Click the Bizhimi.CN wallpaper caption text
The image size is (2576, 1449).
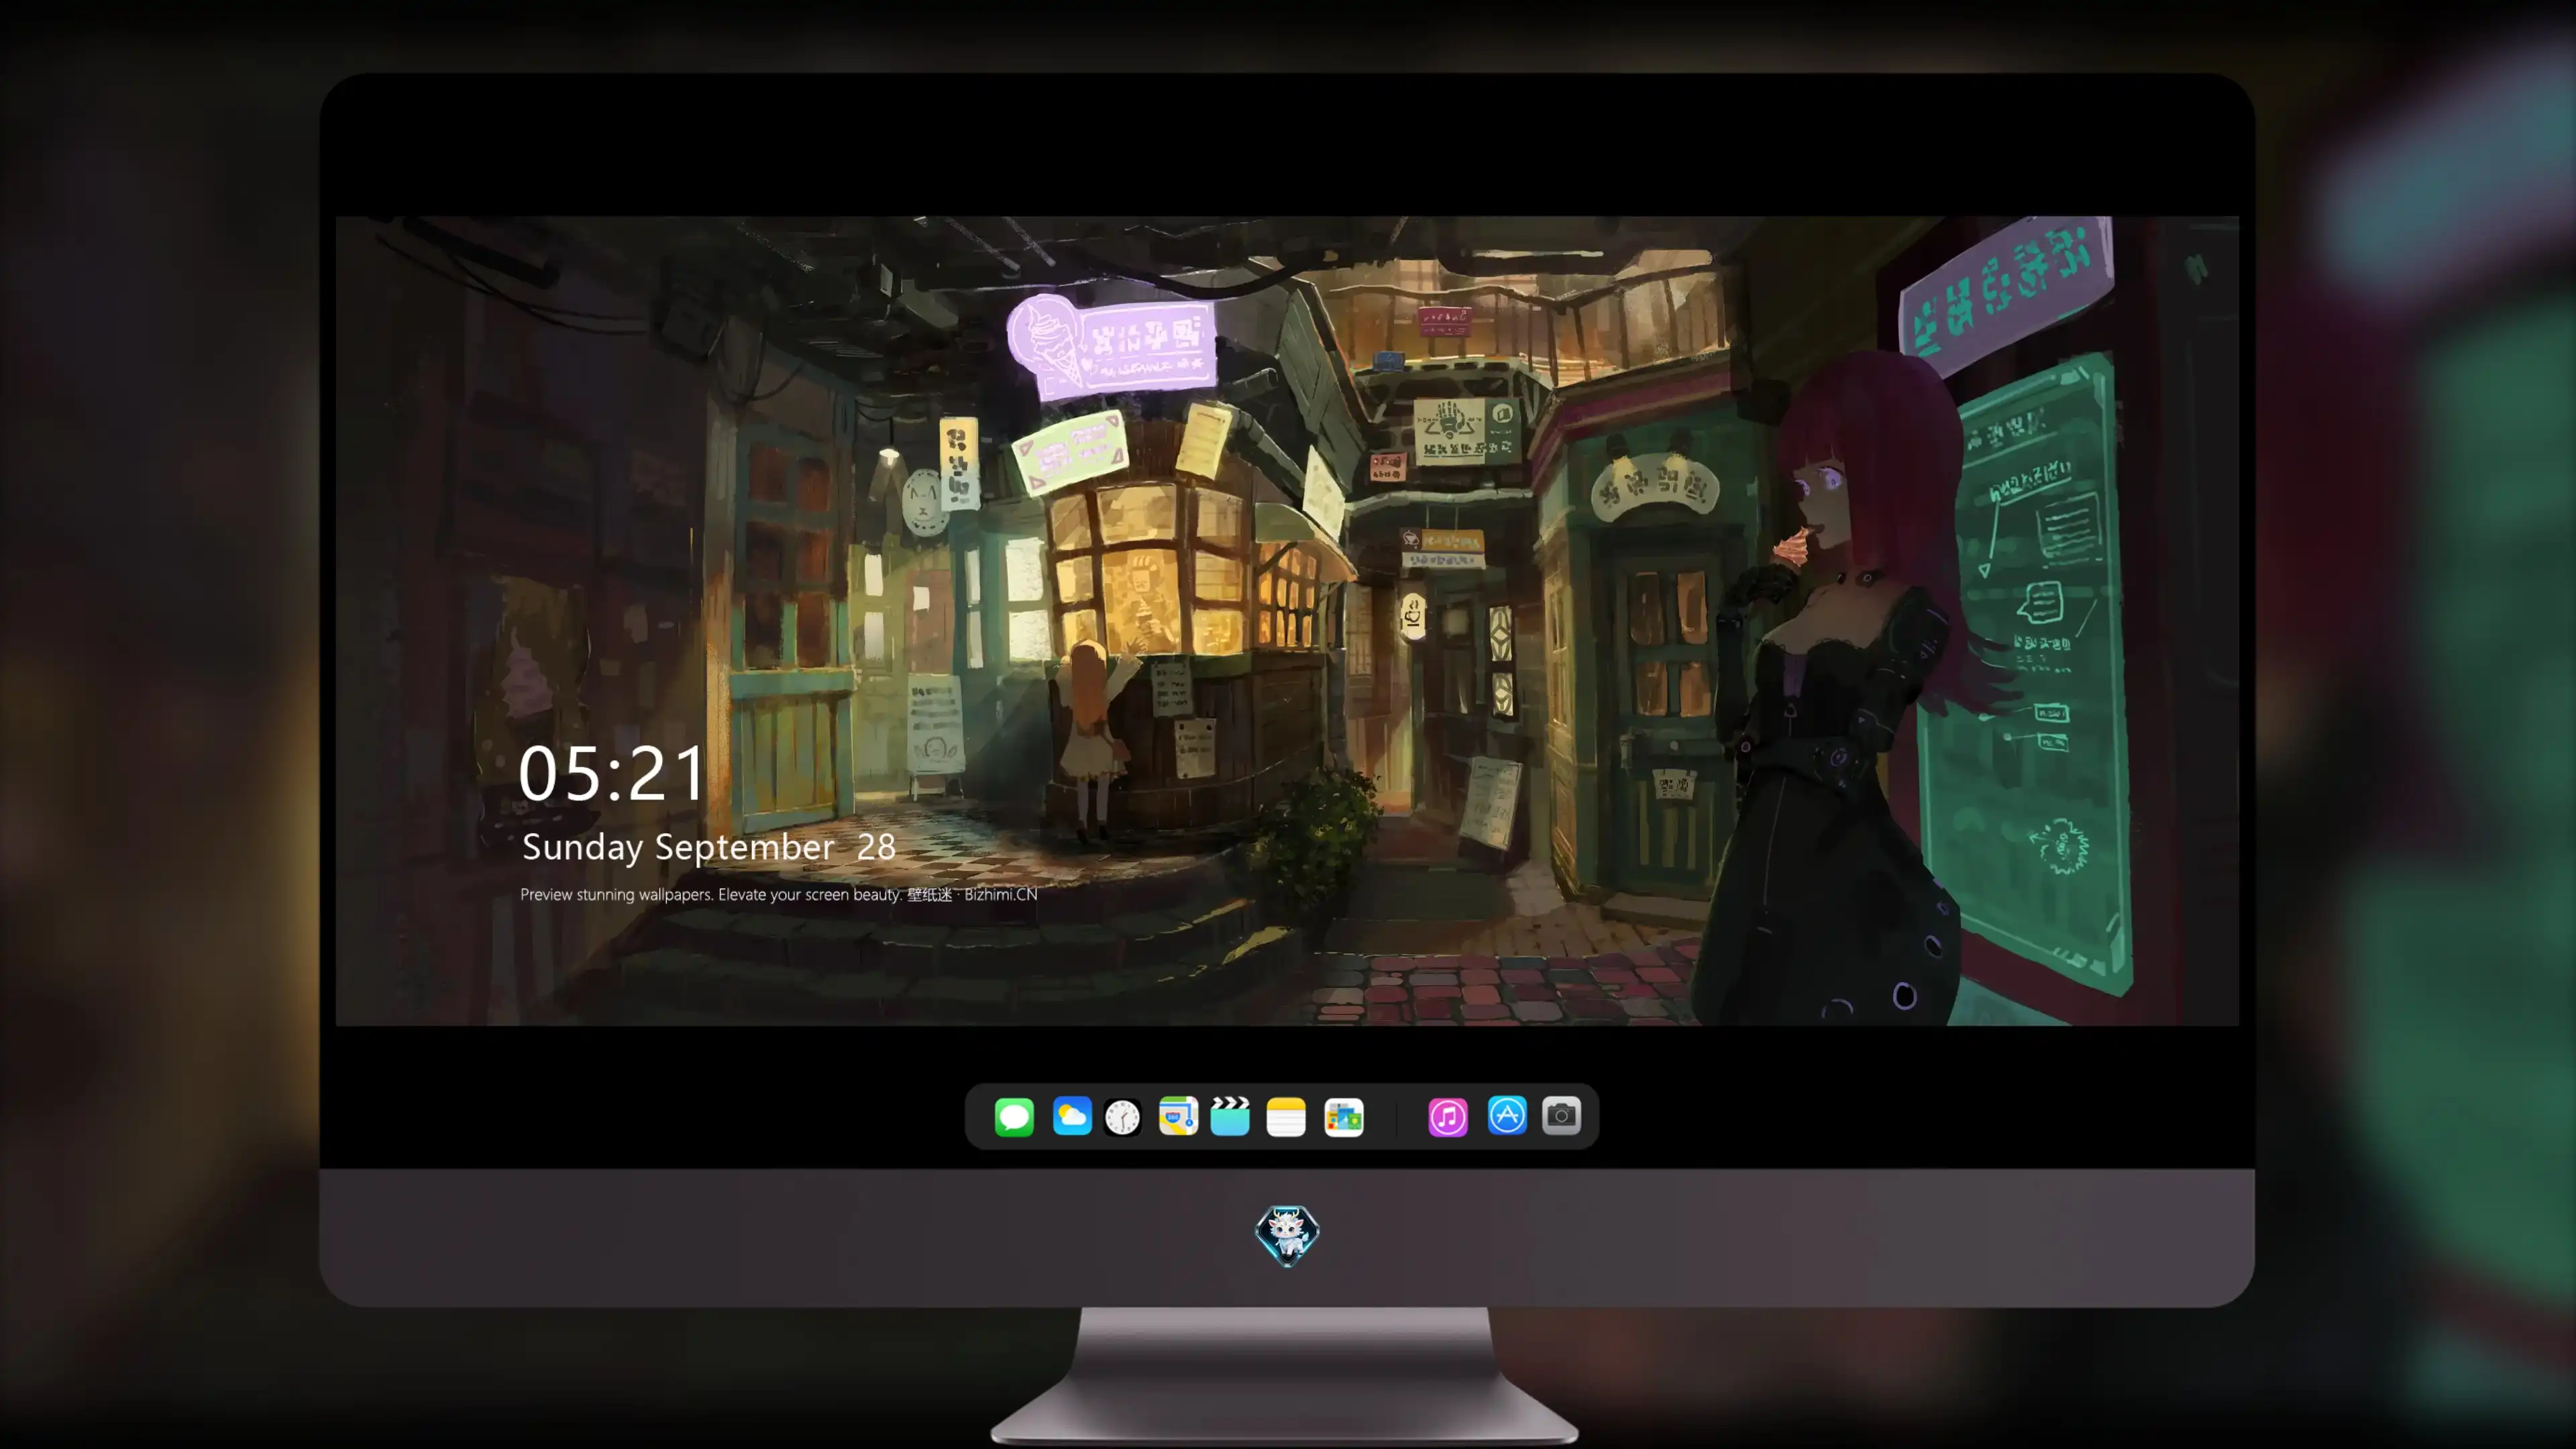coord(778,894)
